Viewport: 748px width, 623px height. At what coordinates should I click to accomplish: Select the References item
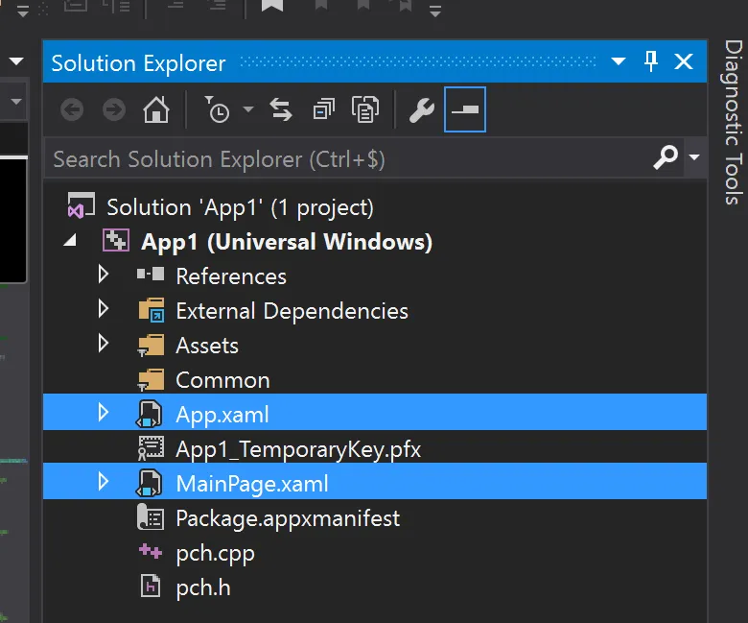(x=231, y=276)
